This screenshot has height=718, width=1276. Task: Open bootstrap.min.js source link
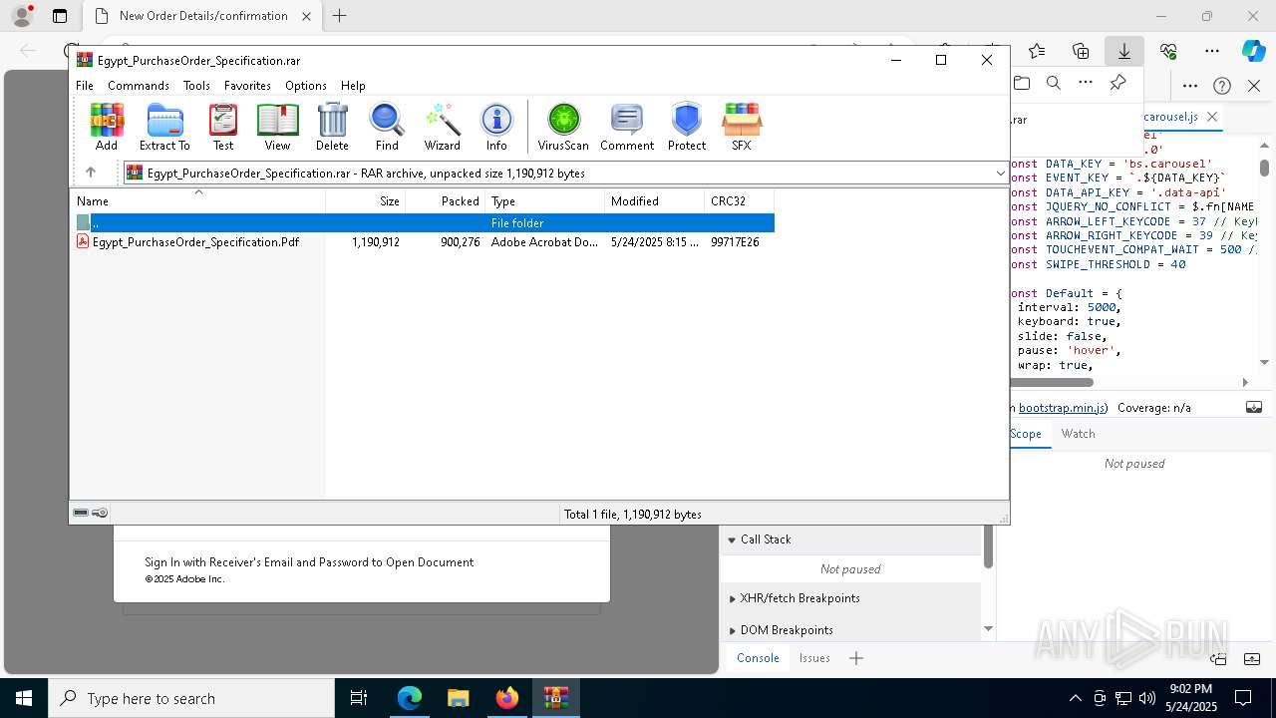point(1062,408)
